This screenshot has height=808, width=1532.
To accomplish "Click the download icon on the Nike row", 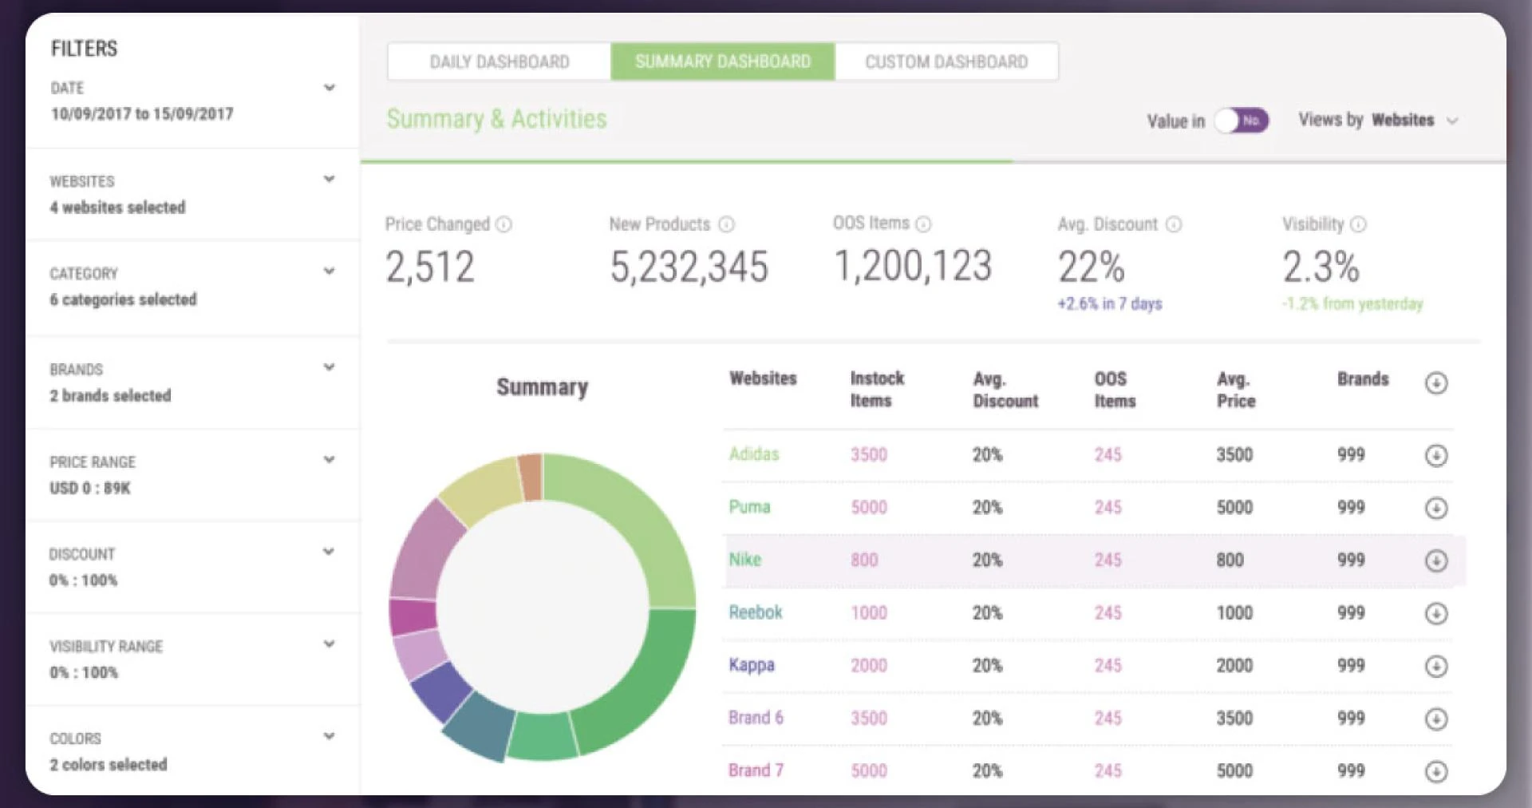I will pyautogui.click(x=1437, y=560).
